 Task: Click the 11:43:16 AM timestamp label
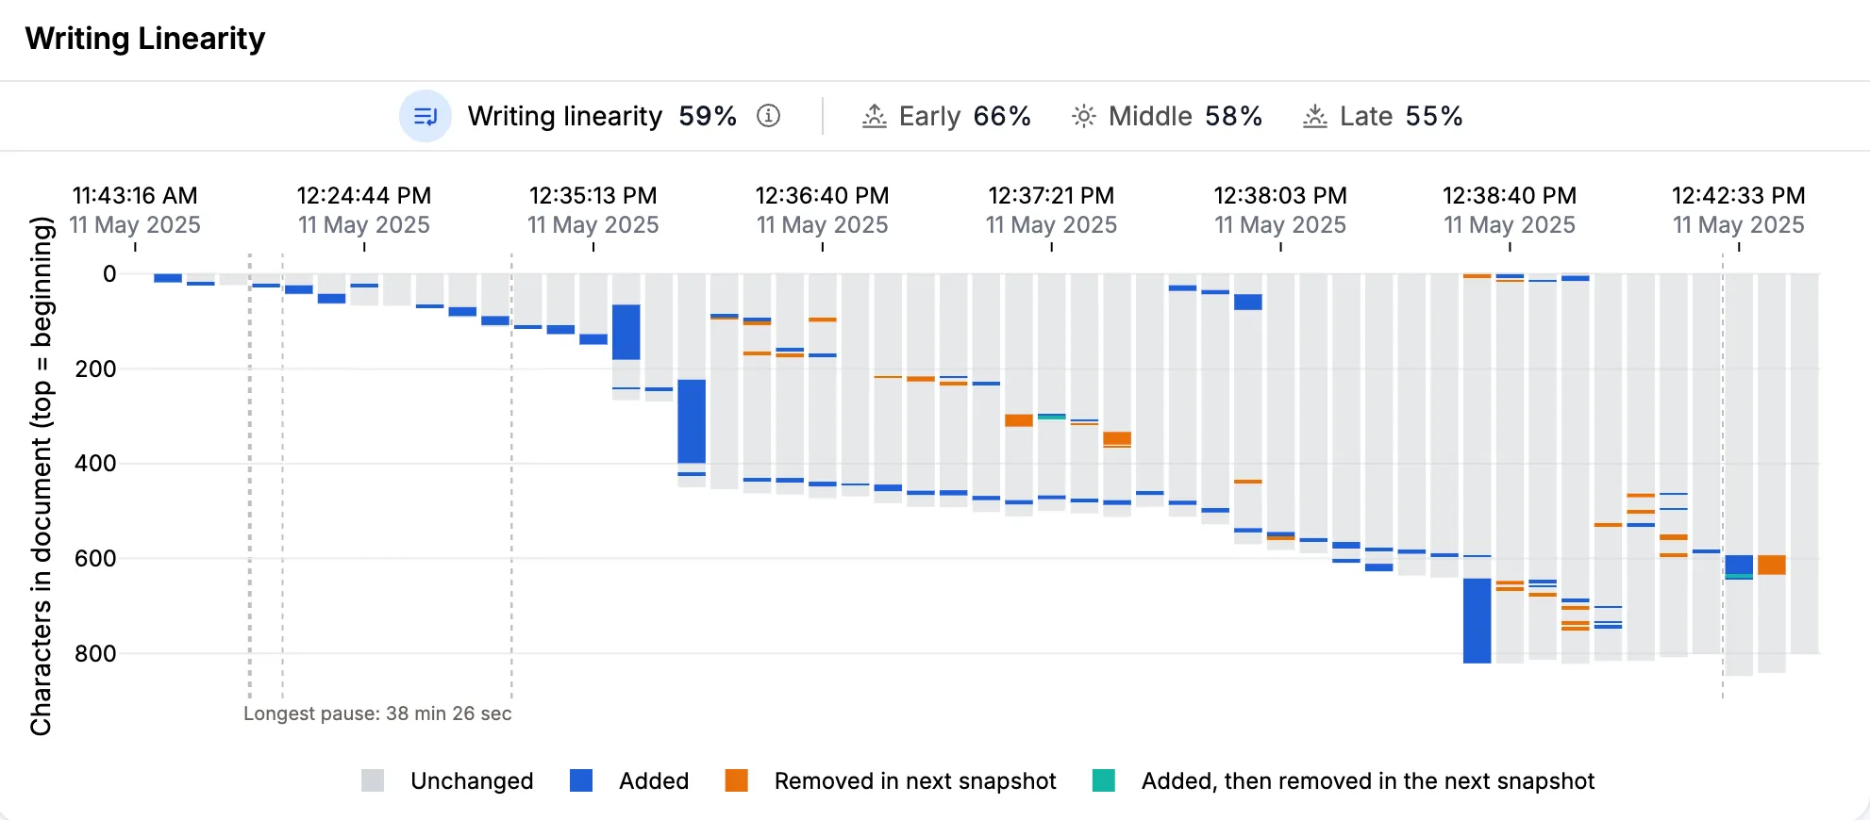pos(135,210)
